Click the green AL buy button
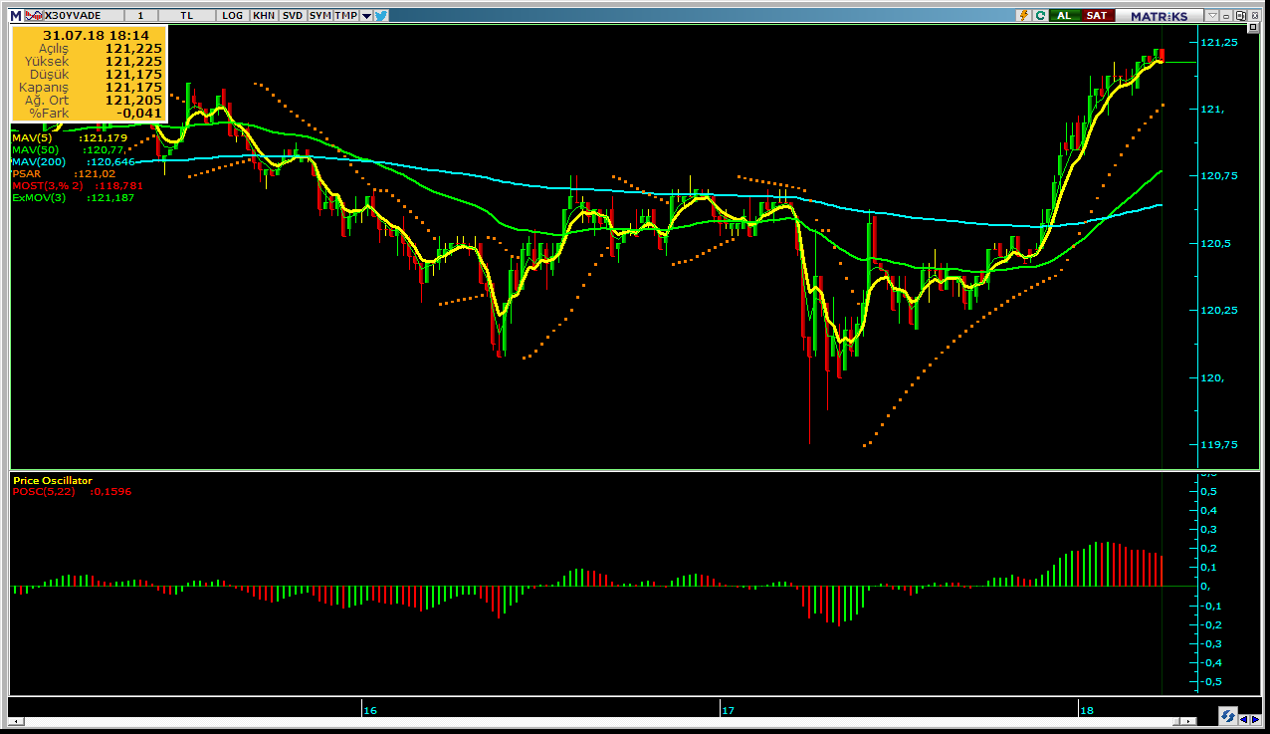Screen dimensions: 1270x734 (x=1064, y=16)
